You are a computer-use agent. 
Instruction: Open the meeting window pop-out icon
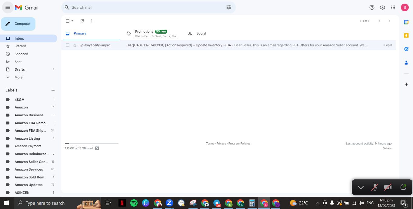coord(403,187)
